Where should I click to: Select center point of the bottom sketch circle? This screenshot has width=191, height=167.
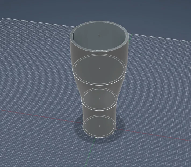click(x=99, y=126)
